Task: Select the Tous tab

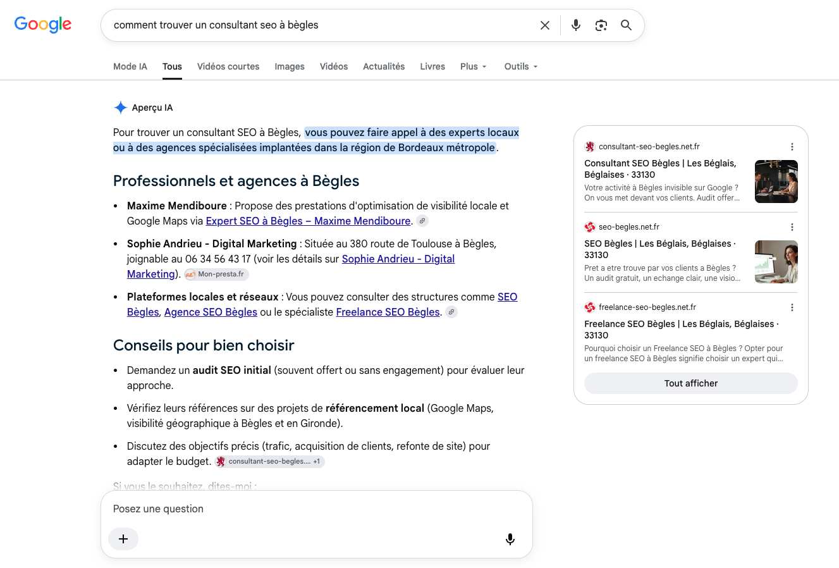Action: (x=172, y=66)
